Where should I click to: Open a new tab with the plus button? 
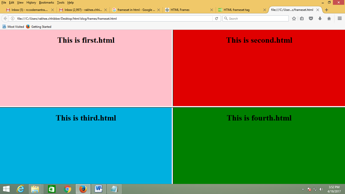327,10
